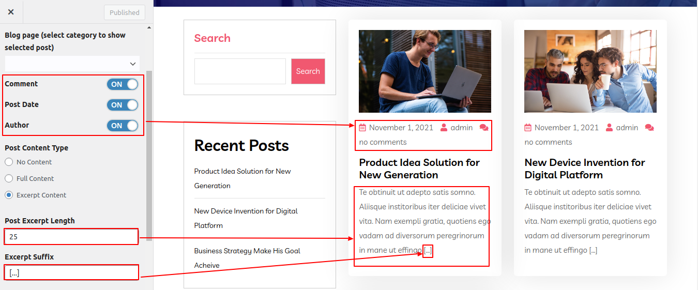Click calendar icon on second post card
The image size is (698, 290).
coord(528,128)
